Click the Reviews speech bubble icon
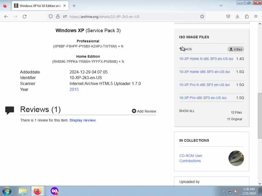Viewport: 262px width, 196px height. coord(10,110)
